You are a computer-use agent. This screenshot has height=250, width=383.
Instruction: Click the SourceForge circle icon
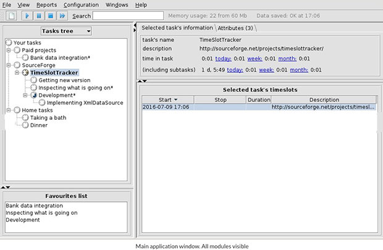coord(17,65)
